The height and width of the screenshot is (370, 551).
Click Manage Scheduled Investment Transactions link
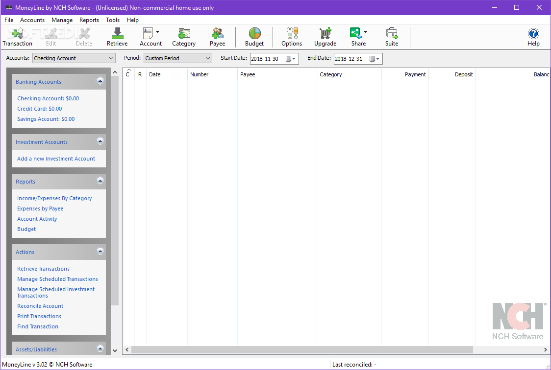click(x=56, y=293)
